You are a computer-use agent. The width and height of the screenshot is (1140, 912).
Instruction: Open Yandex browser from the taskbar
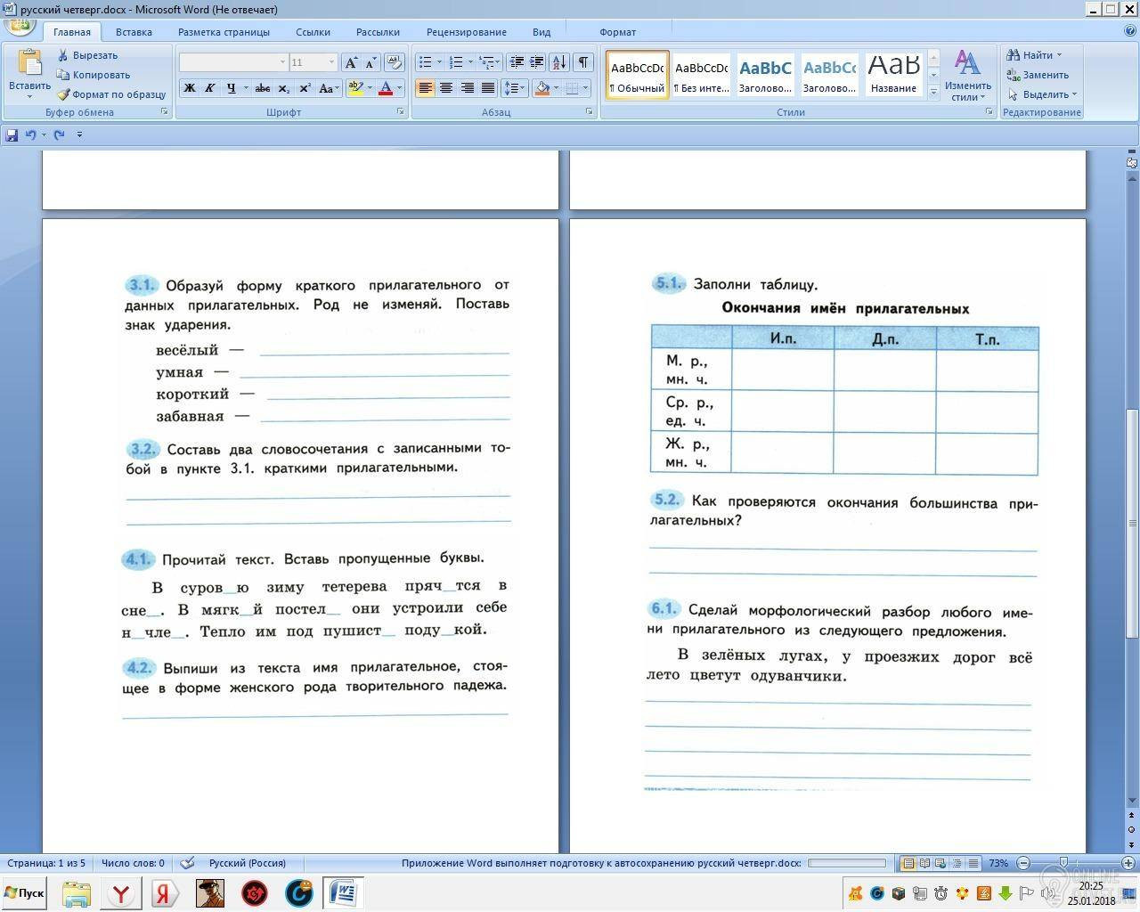(x=121, y=893)
